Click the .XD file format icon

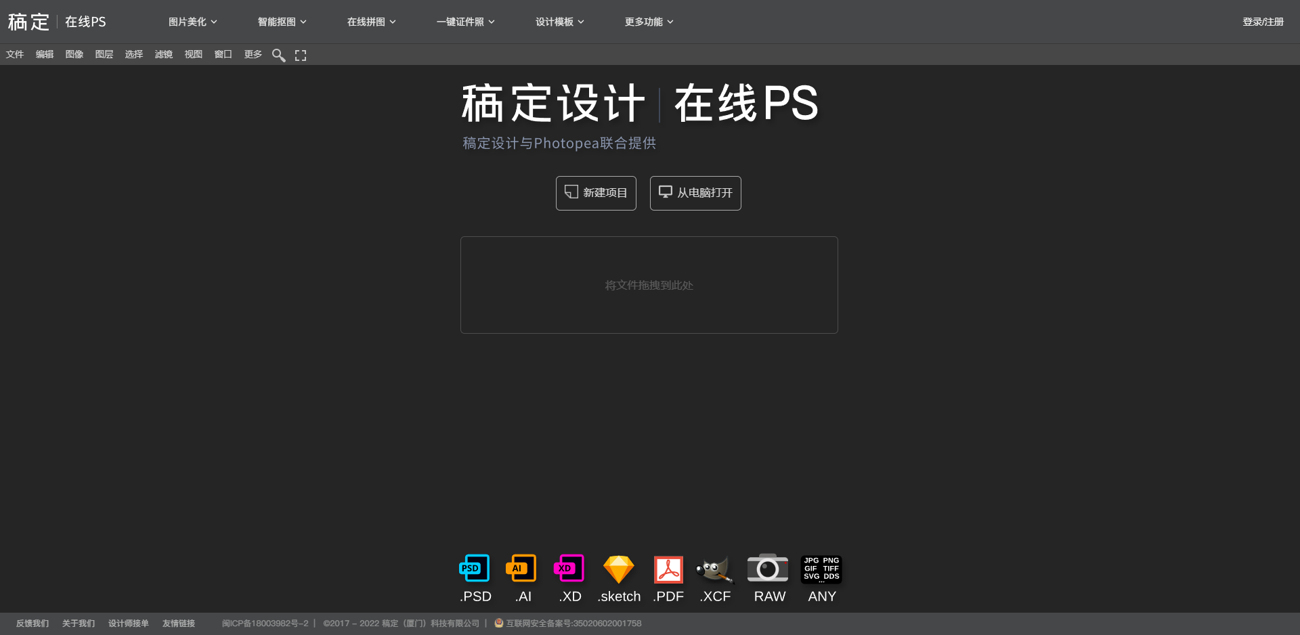point(569,569)
